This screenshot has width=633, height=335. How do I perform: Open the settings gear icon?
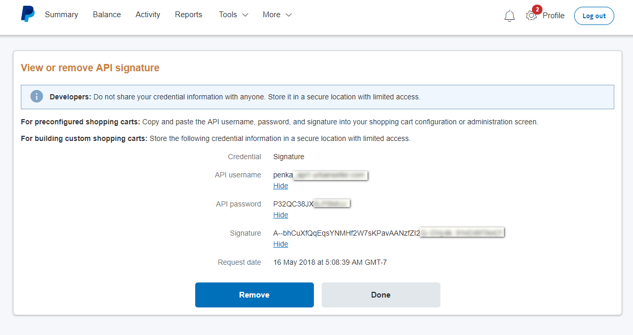point(531,16)
